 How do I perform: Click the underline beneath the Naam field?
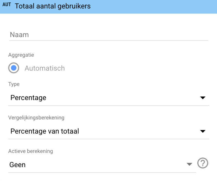coord(108,41)
